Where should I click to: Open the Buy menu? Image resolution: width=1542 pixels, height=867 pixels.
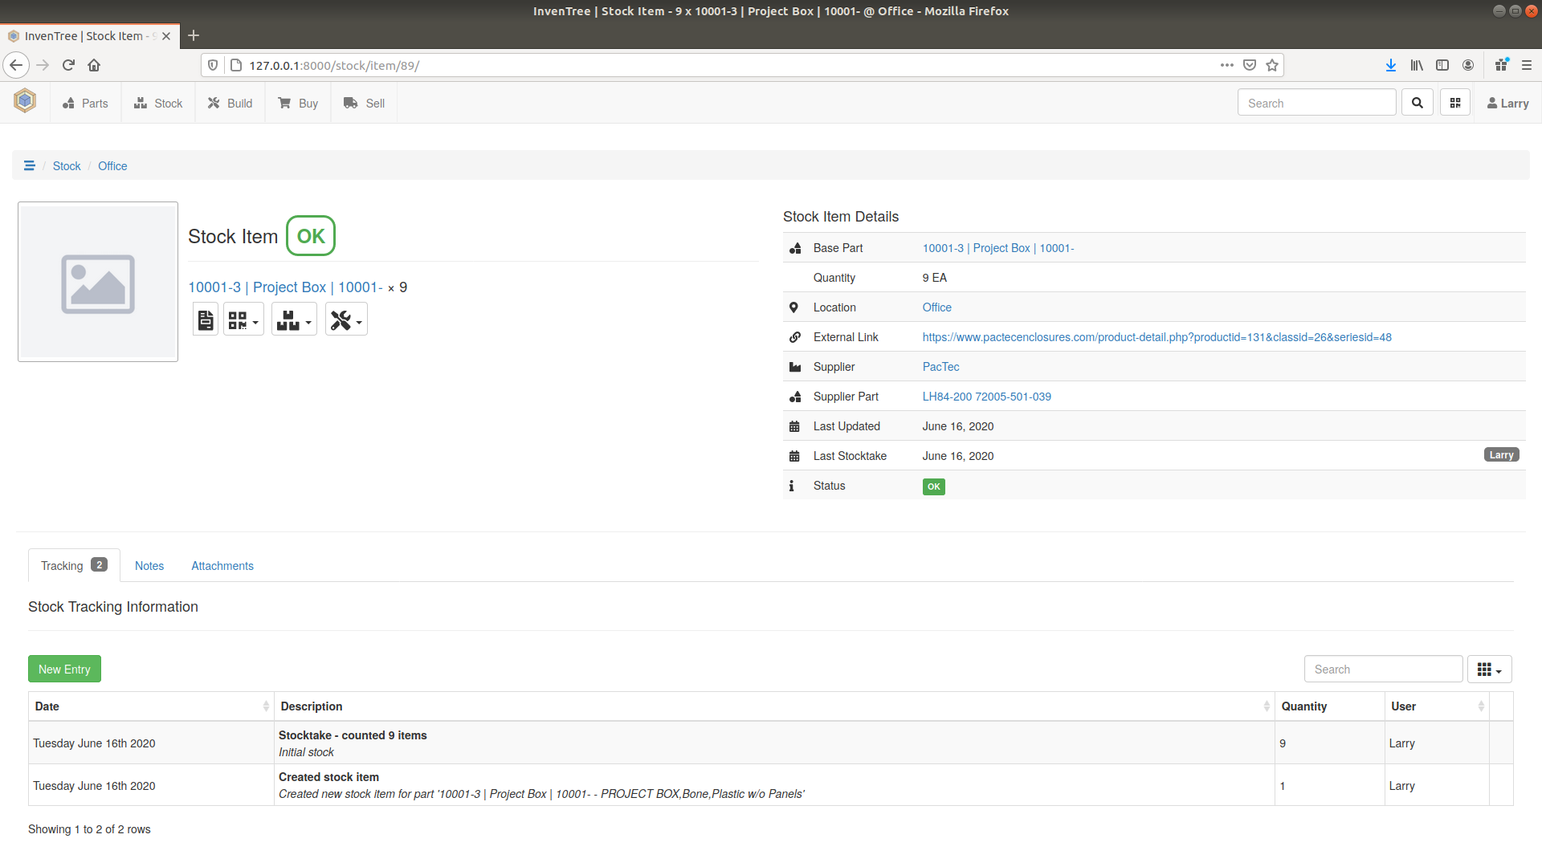298,103
